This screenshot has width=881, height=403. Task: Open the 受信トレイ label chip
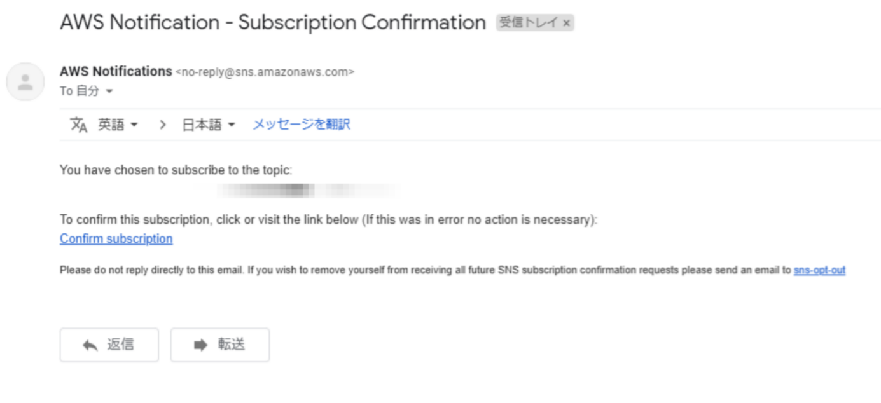coord(528,24)
